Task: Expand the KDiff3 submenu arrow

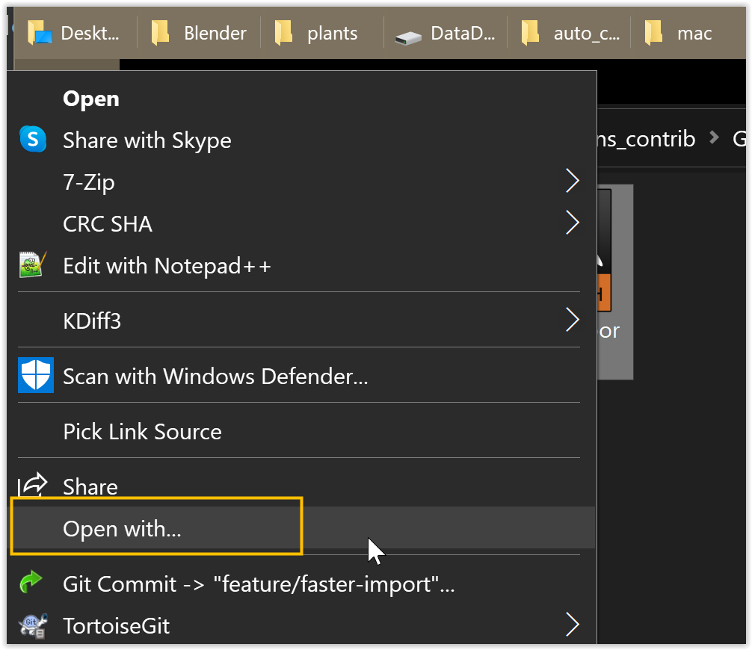Action: [x=572, y=320]
